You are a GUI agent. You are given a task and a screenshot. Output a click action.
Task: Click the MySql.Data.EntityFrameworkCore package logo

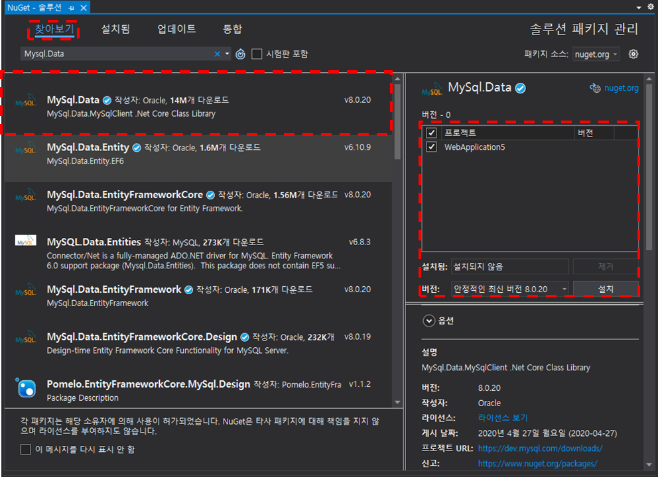(26, 195)
